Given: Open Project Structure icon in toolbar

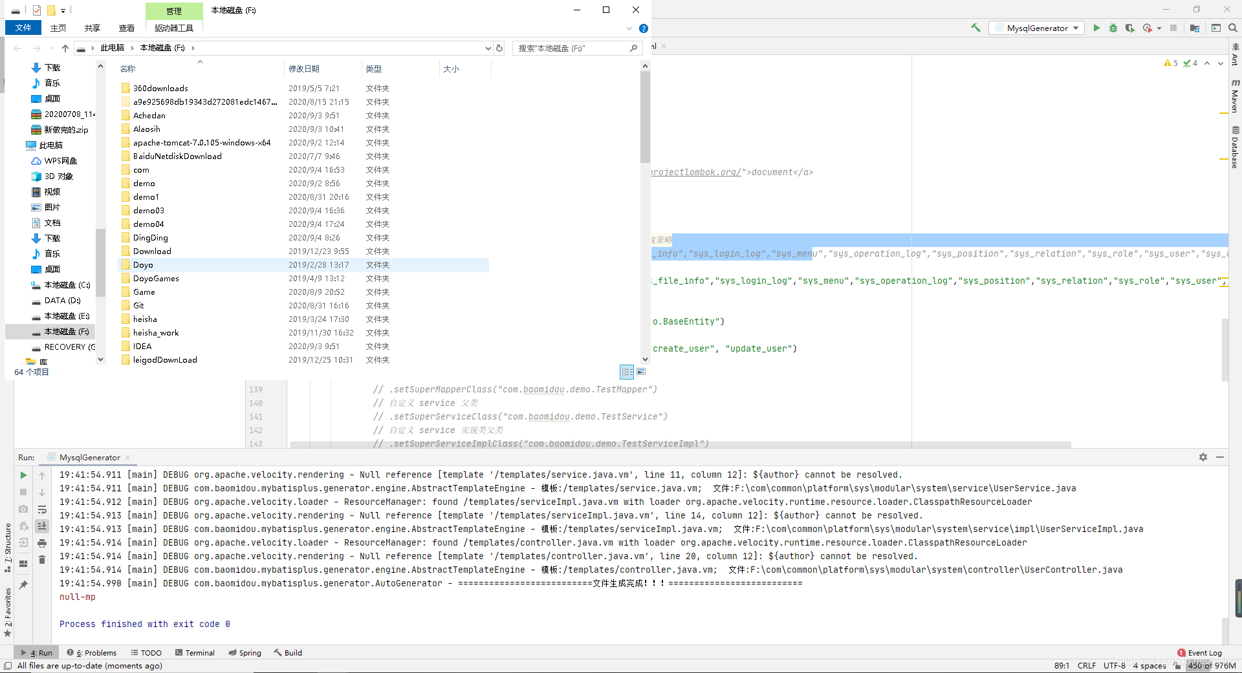Looking at the screenshot, I should coord(1195,28).
